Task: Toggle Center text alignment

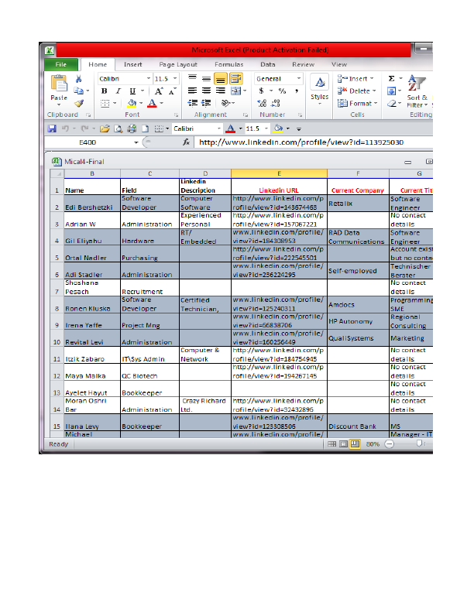Action: point(206,91)
